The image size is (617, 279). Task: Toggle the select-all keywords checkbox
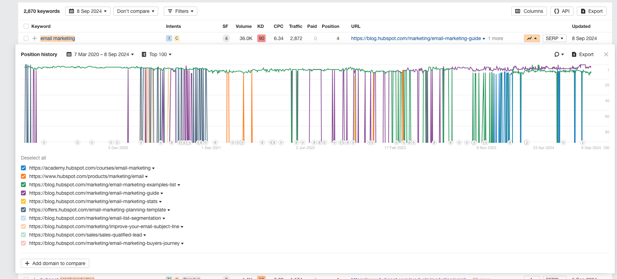[x=26, y=26]
